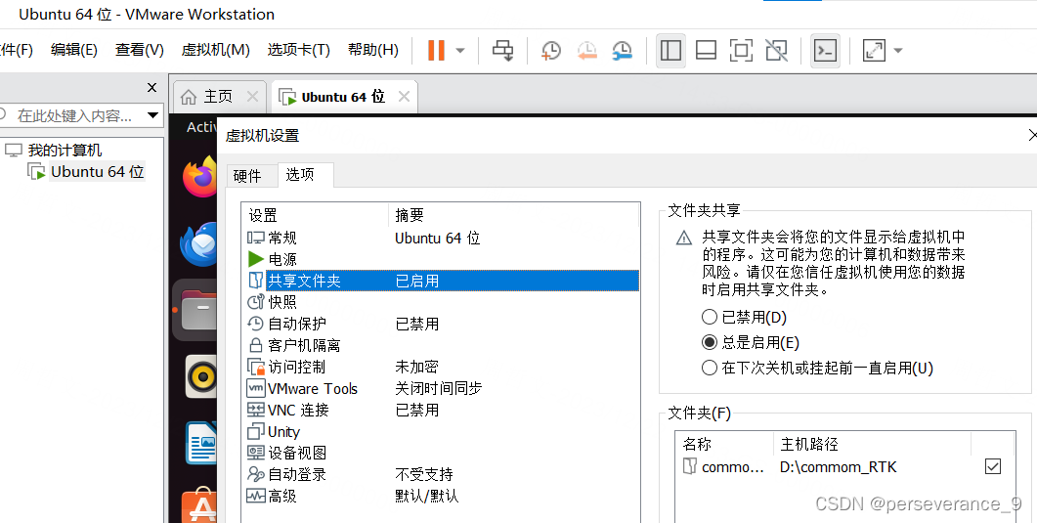Click the library search input field

(x=72, y=115)
